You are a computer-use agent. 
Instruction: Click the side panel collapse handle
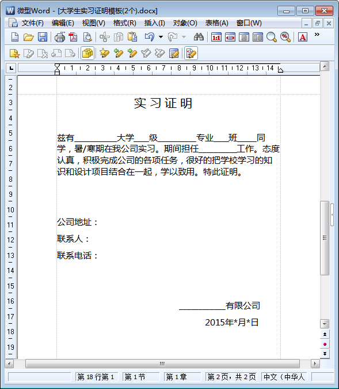[x=332, y=215]
